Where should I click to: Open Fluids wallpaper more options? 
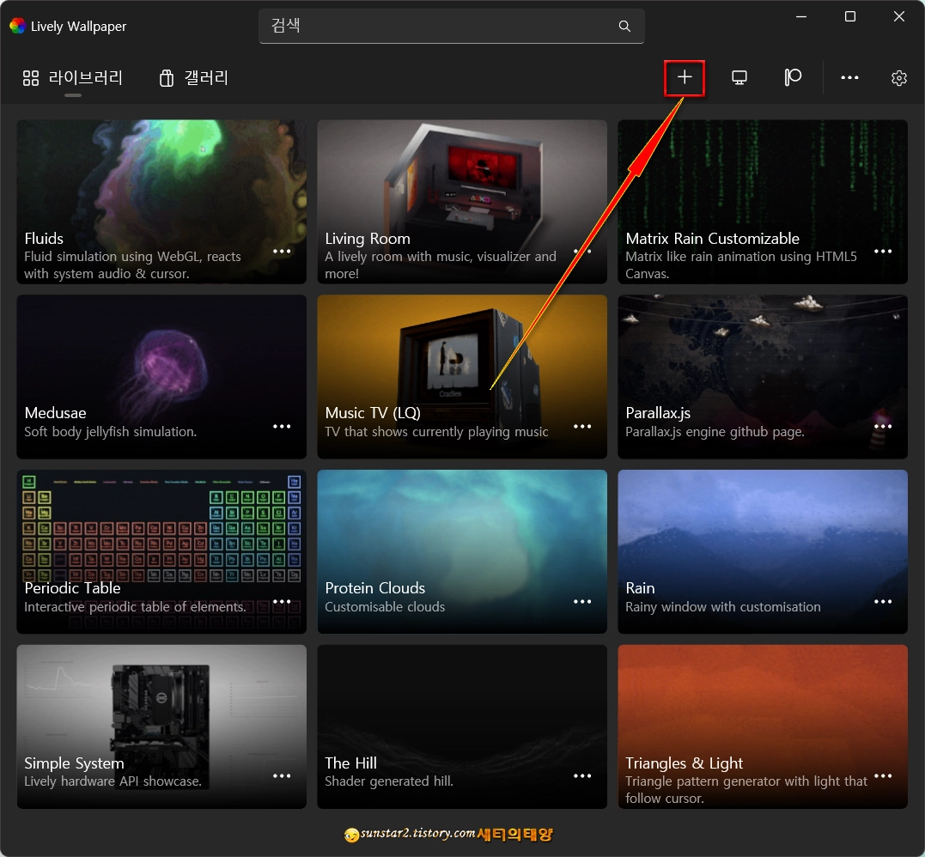282,252
